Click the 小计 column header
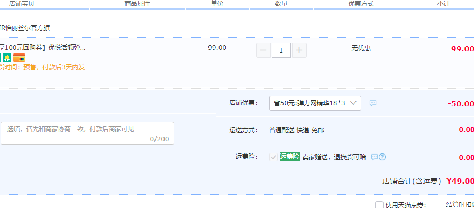 tap(443, 4)
